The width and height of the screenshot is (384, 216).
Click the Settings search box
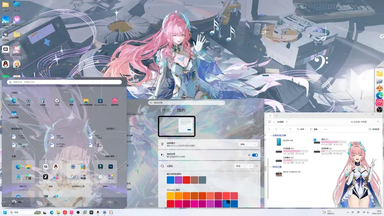pos(187,103)
